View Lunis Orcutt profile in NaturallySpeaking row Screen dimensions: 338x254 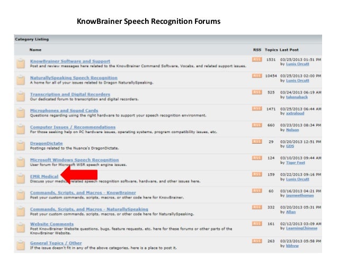click(298, 81)
